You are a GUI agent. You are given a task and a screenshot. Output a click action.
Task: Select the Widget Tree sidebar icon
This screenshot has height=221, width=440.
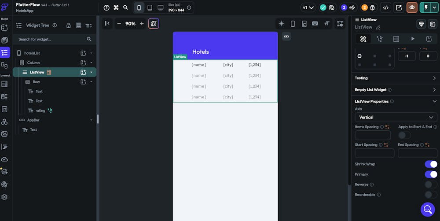click(x=4, y=52)
